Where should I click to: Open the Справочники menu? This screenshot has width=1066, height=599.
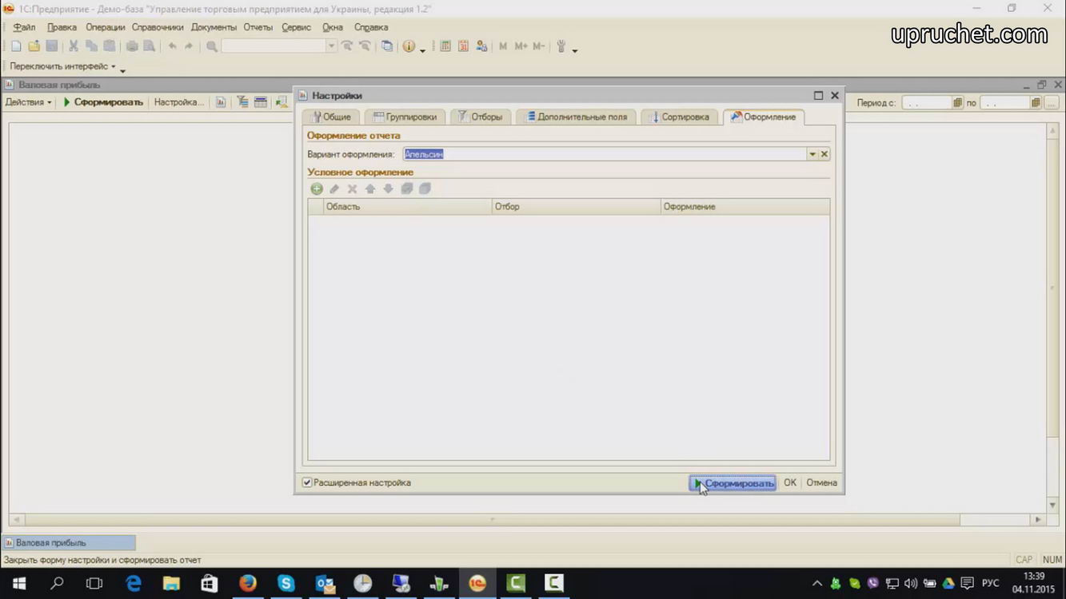point(158,27)
